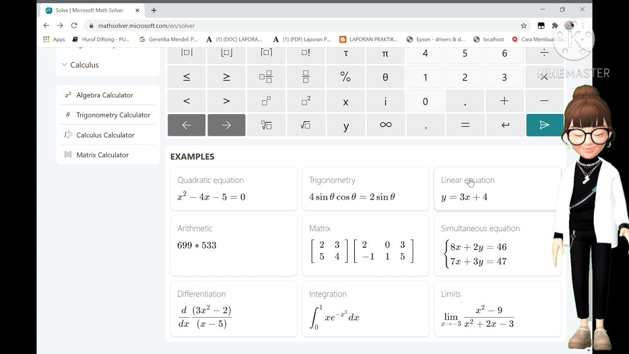Open the Apps bookmark shortcut

54,39
